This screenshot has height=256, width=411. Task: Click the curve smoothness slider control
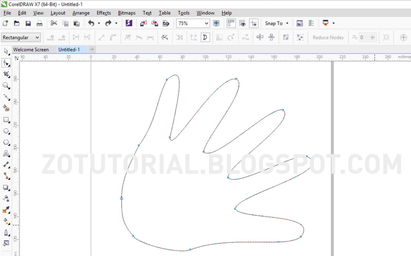pyautogui.click(x=373, y=37)
